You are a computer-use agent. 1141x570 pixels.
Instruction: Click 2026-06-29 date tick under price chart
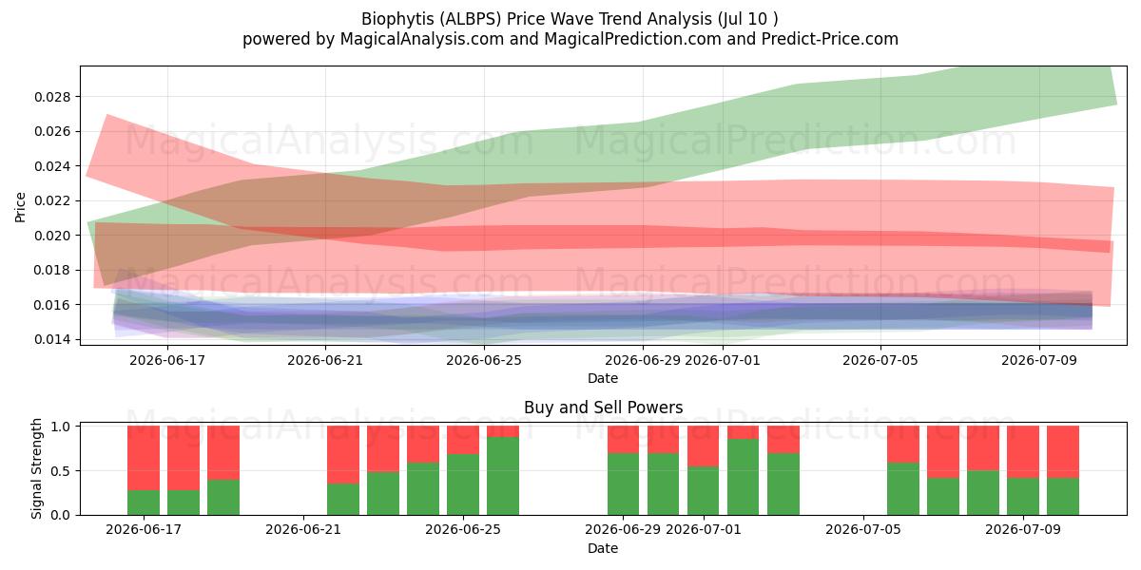[643, 360]
